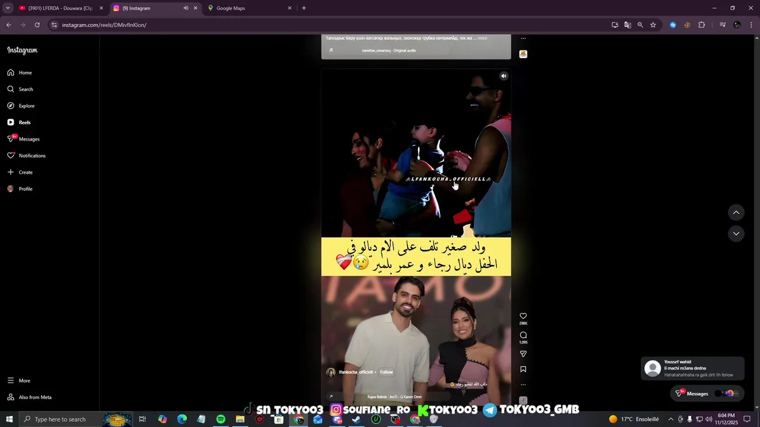This screenshot has width=760, height=427.
Task: Click the address bar URL
Action: (104, 25)
